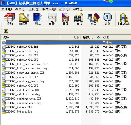Select file IRB360_lift_instruction.DXF
This screenshot has height=125, width=131.
point(27,64)
